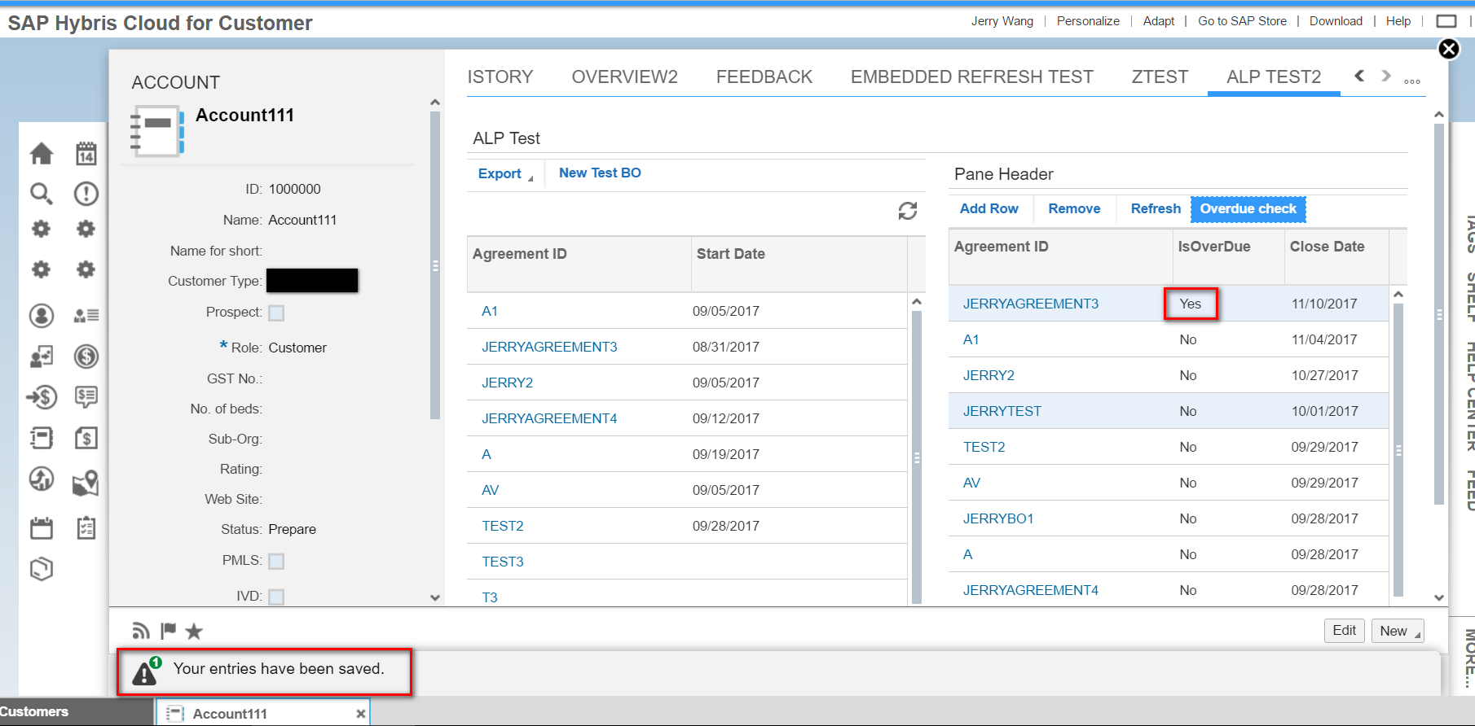Click Add Row in Pane Header

tap(989, 208)
